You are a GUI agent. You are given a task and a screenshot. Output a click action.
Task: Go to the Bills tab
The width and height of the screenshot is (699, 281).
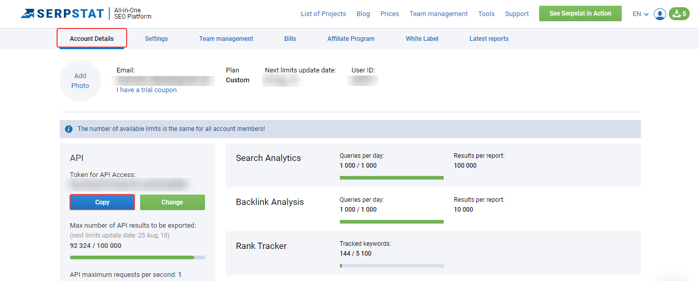(x=290, y=39)
